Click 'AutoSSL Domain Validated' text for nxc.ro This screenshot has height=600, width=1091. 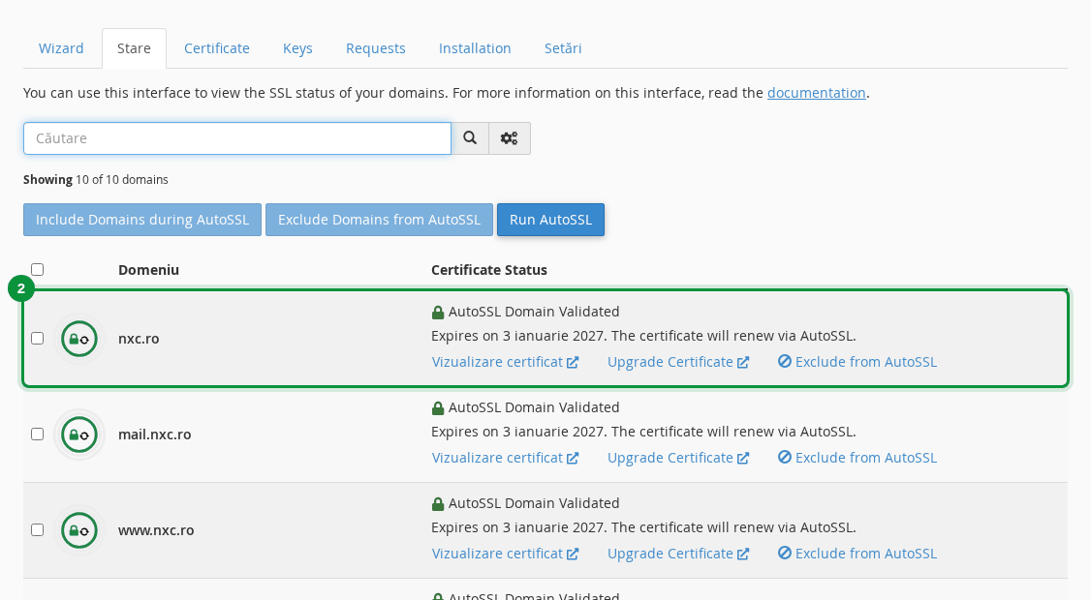534,313
